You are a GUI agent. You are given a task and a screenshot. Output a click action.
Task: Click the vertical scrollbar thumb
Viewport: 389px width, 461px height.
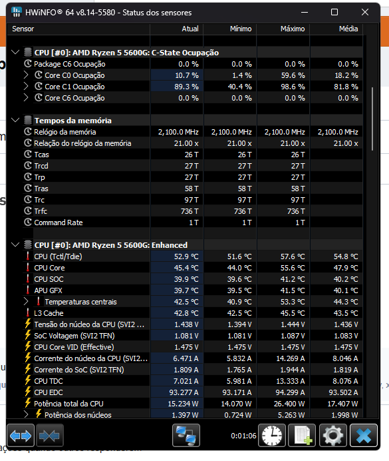point(372,119)
